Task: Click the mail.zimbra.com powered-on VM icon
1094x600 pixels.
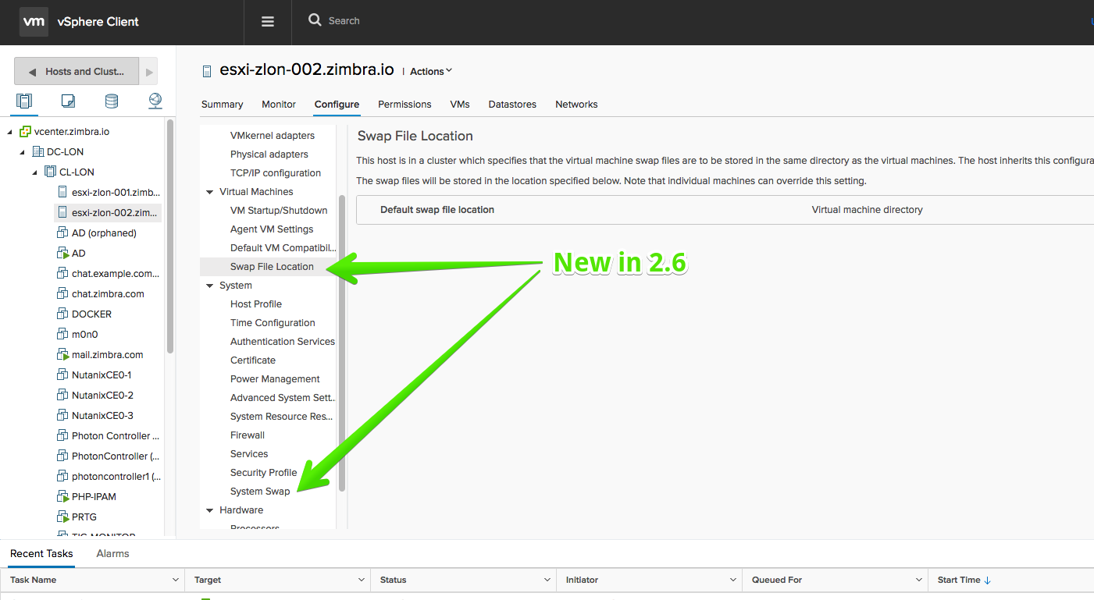Action: pos(63,355)
